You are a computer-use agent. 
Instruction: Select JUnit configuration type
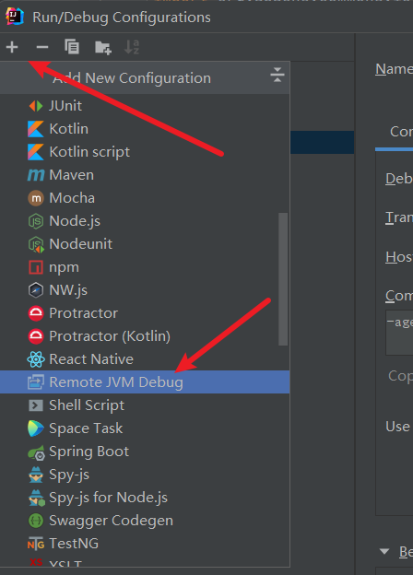point(145,106)
